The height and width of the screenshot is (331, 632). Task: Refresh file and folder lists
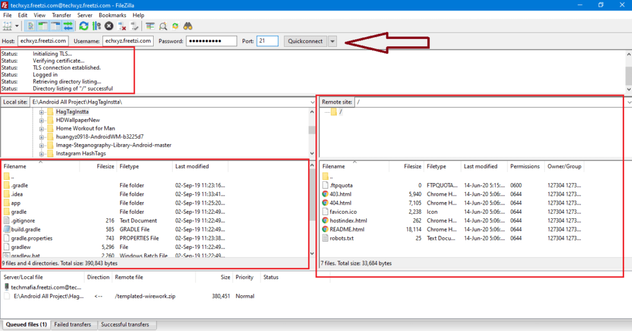83,26
